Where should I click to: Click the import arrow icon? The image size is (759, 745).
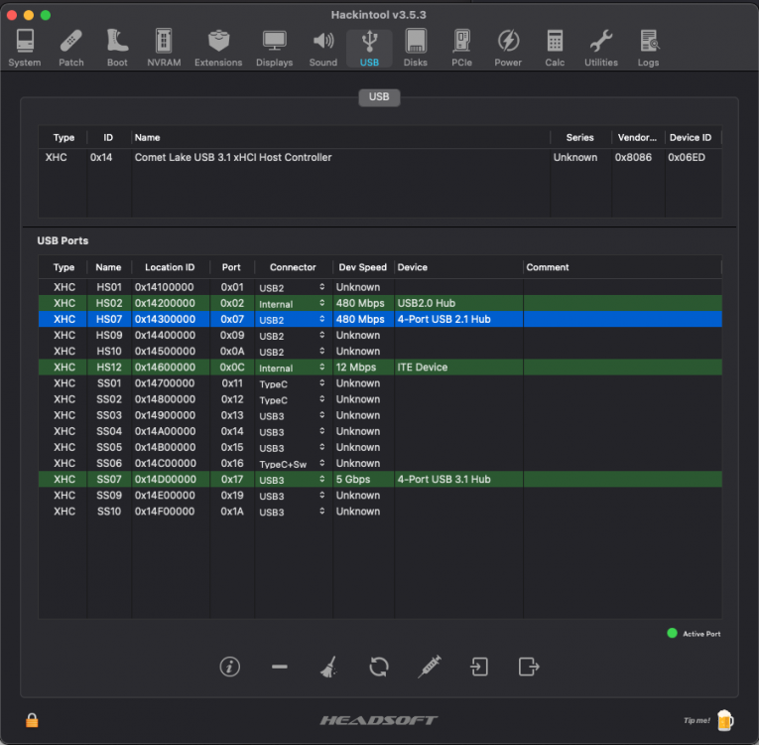[x=479, y=667]
